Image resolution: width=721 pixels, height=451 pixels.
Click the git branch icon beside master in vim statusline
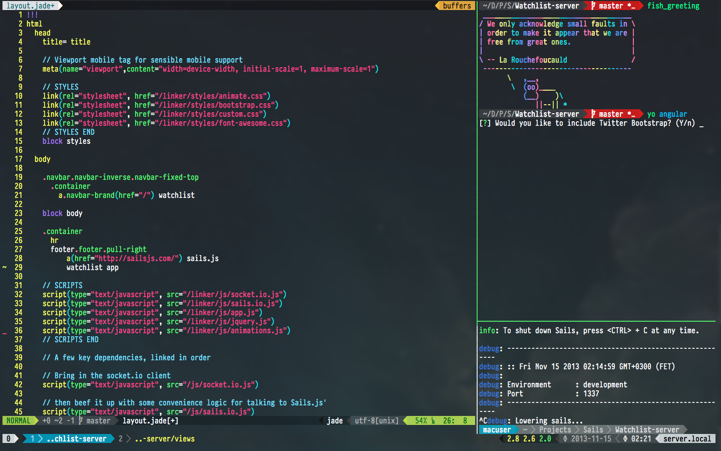pos(81,420)
